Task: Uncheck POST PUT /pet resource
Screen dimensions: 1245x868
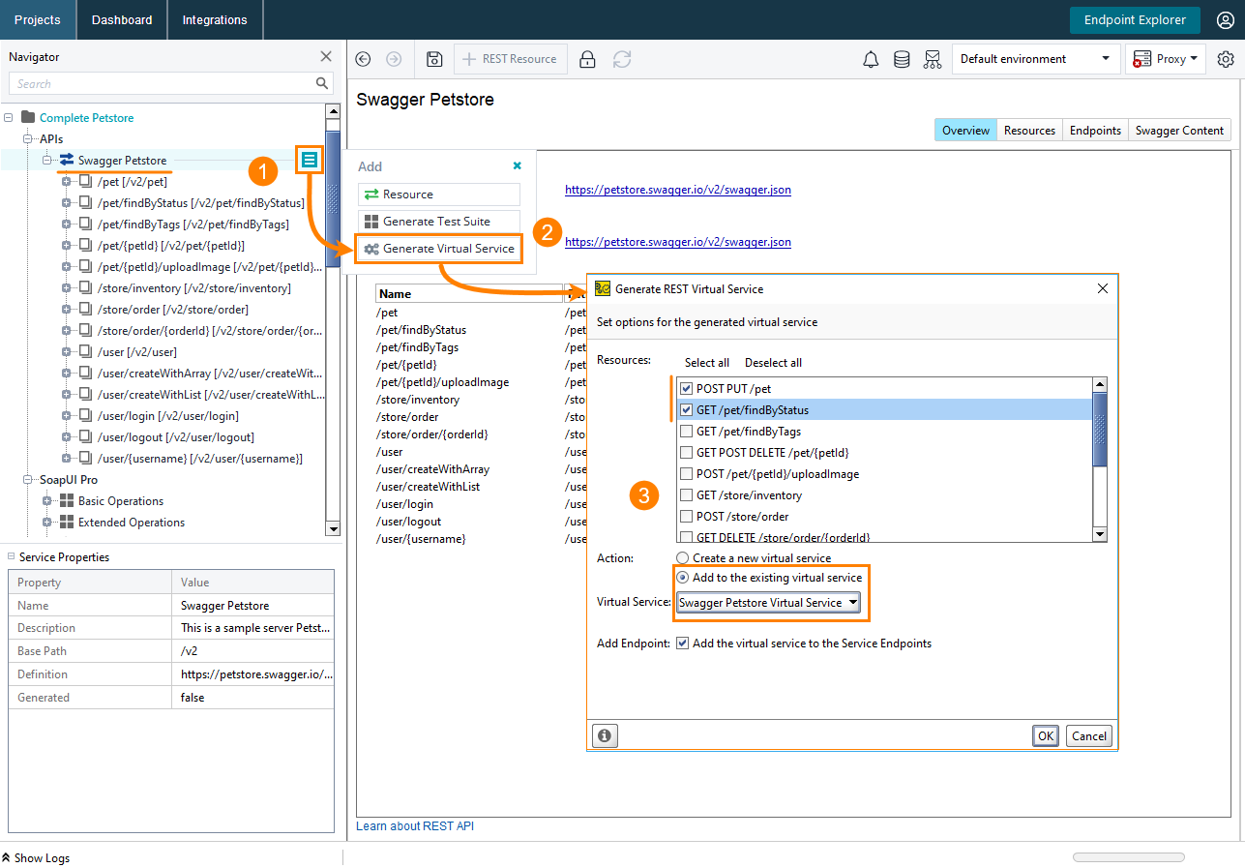Action: 686,388
